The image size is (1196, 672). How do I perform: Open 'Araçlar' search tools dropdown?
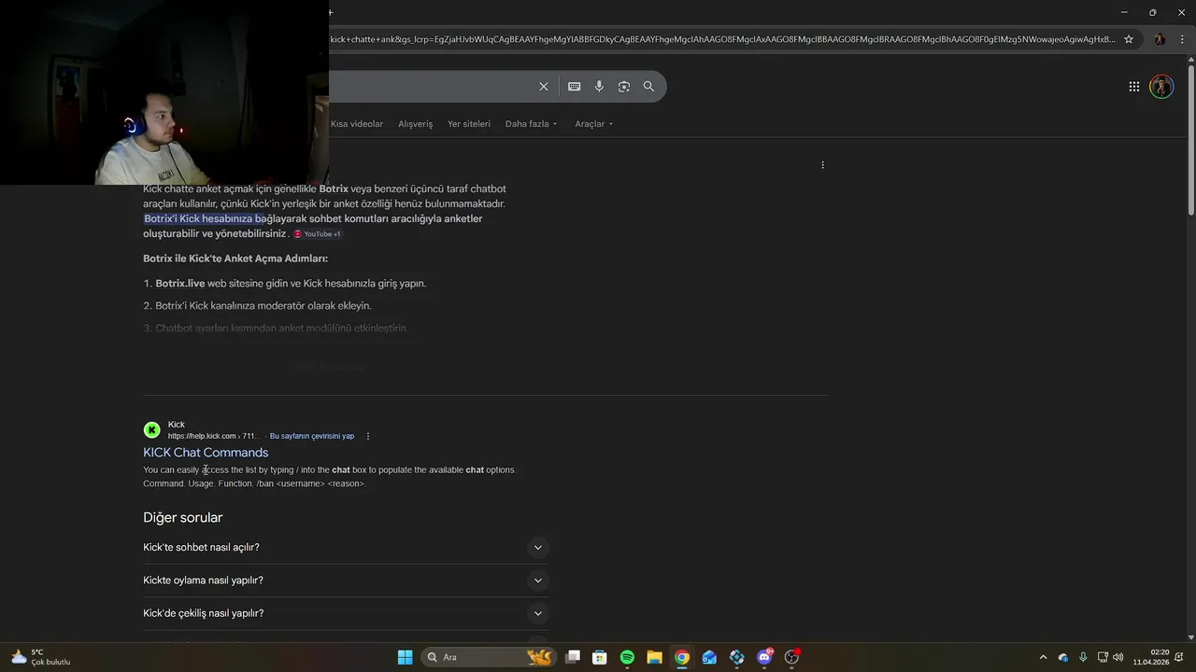[x=594, y=123]
